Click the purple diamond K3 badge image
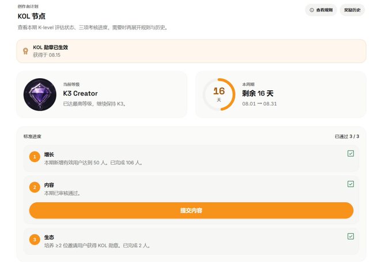392x266 pixels. pos(40,94)
